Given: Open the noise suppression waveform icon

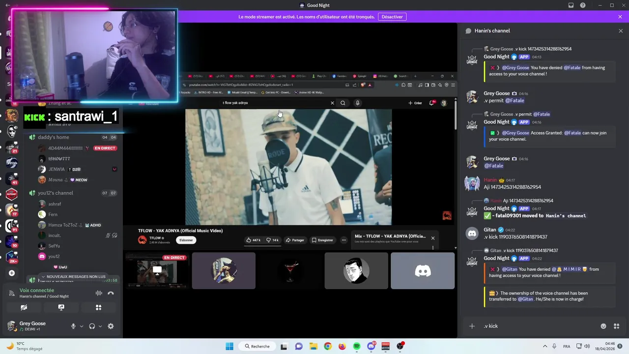Looking at the screenshot, I should pyautogui.click(x=99, y=293).
